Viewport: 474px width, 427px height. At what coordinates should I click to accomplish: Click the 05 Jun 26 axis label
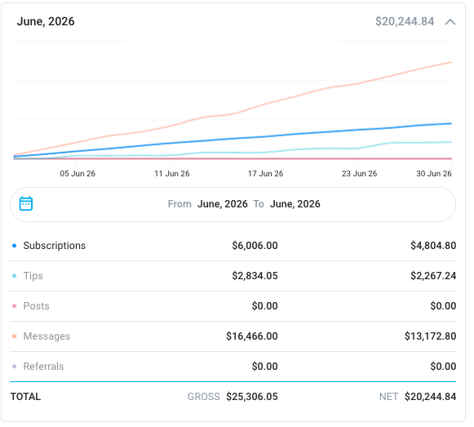click(78, 174)
